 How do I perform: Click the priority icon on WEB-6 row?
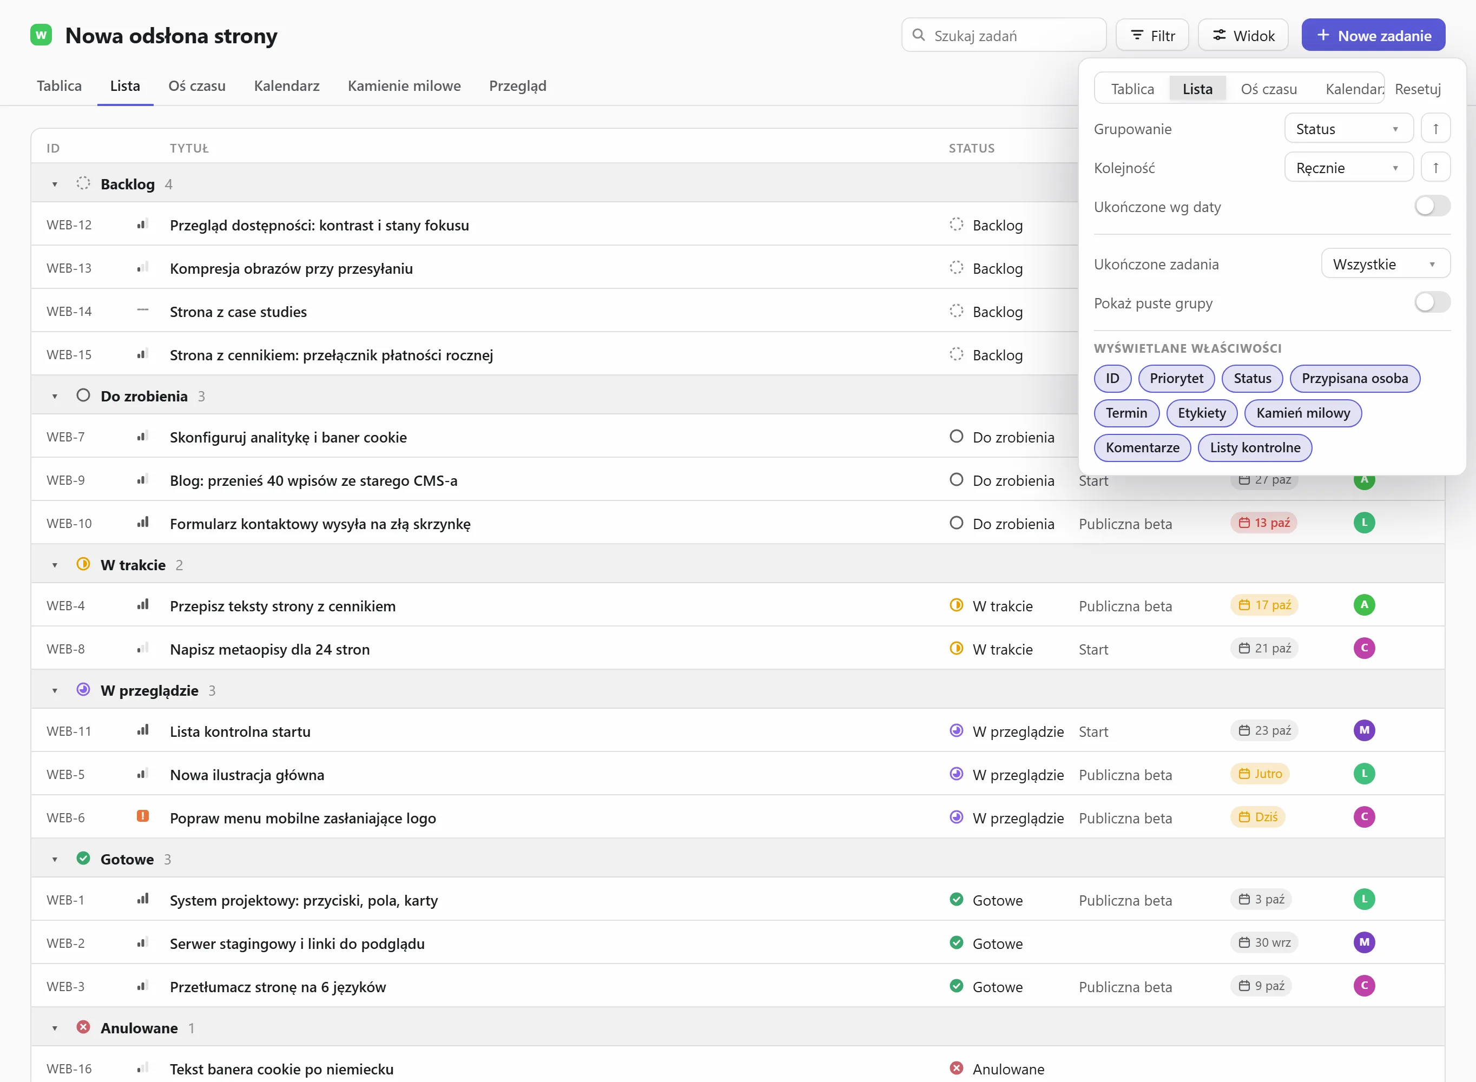tap(142, 816)
